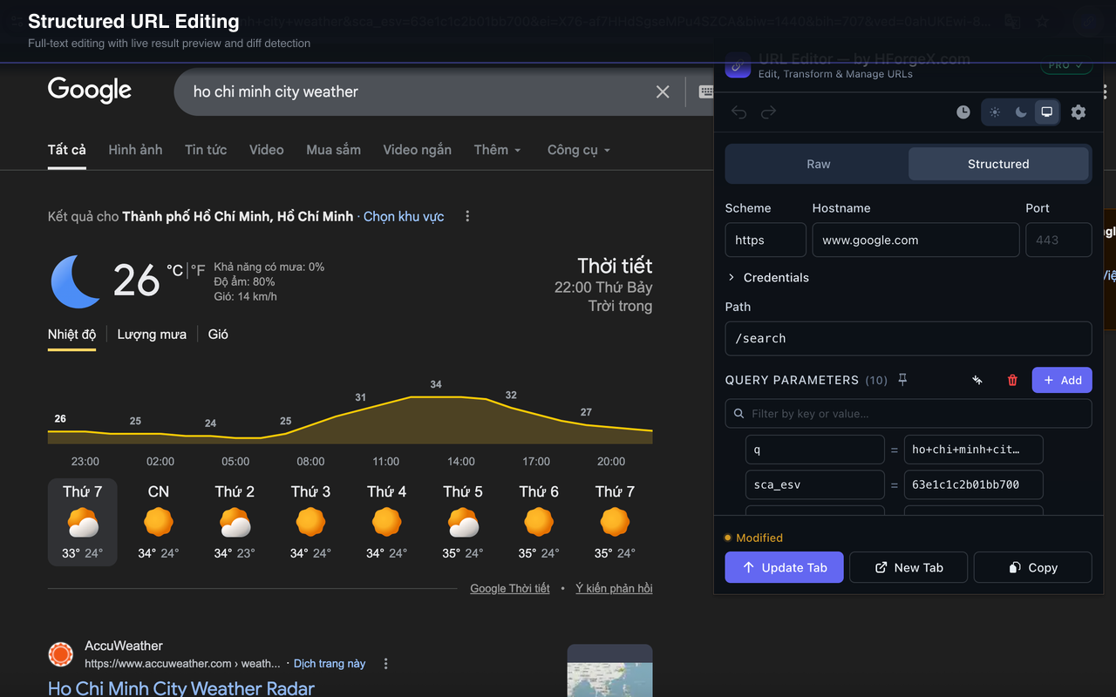Click the undo arrow in URL Editor
This screenshot has height=697, width=1116.
[x=739, y=112]
